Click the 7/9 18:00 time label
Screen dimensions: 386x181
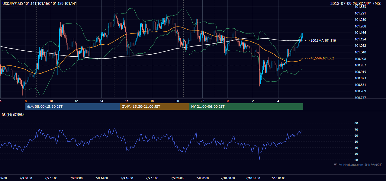point(152,178)
